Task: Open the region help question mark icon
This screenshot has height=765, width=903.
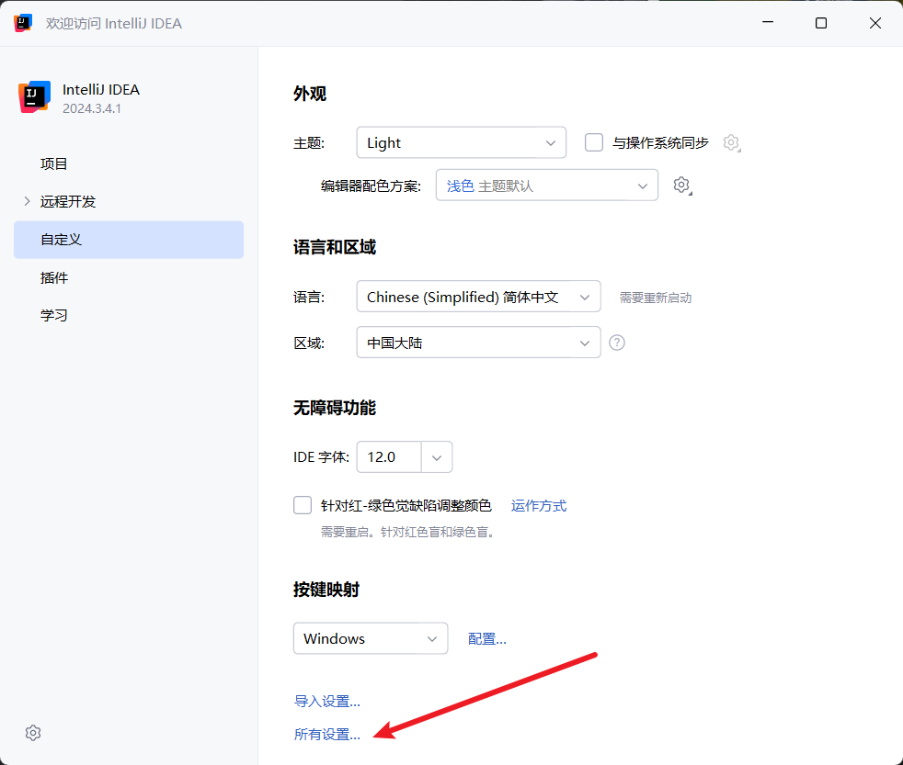Action: click(x=617, y=343)
